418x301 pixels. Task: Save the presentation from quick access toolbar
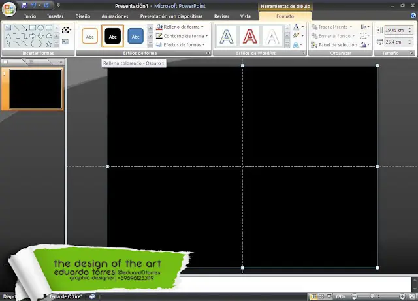[24, 5]
